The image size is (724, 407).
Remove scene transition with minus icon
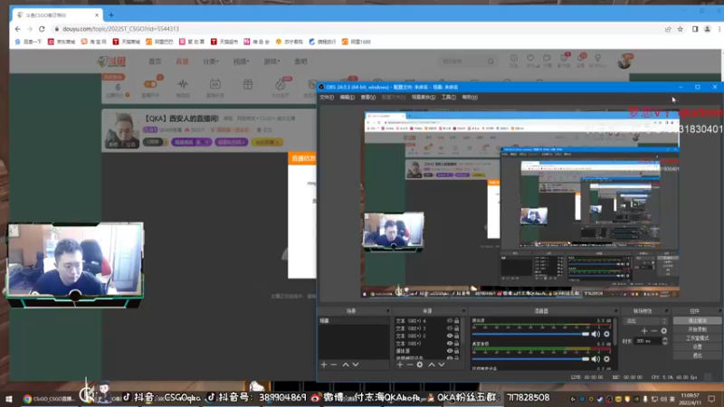coord(653,331)
